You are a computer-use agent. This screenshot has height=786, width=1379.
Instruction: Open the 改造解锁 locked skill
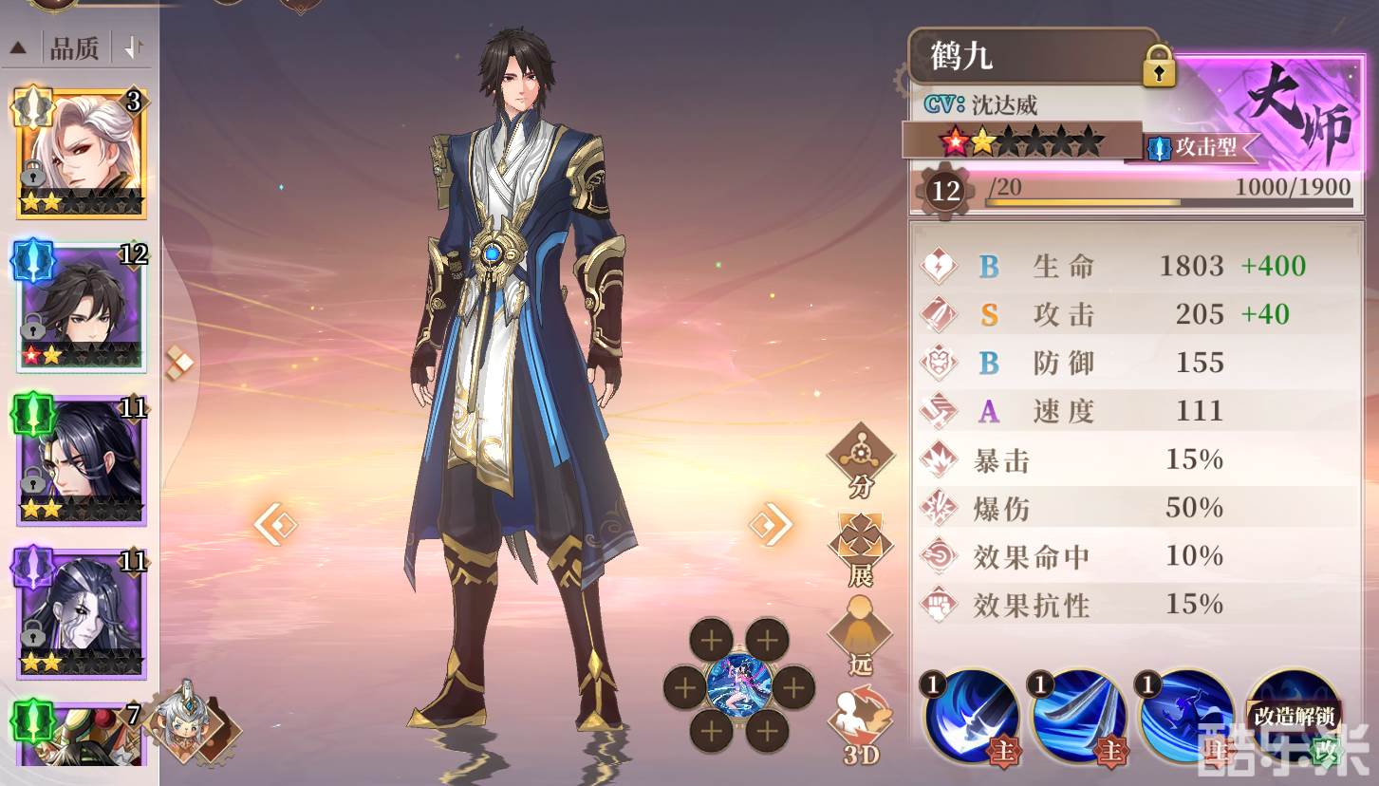coord(1295,717)
